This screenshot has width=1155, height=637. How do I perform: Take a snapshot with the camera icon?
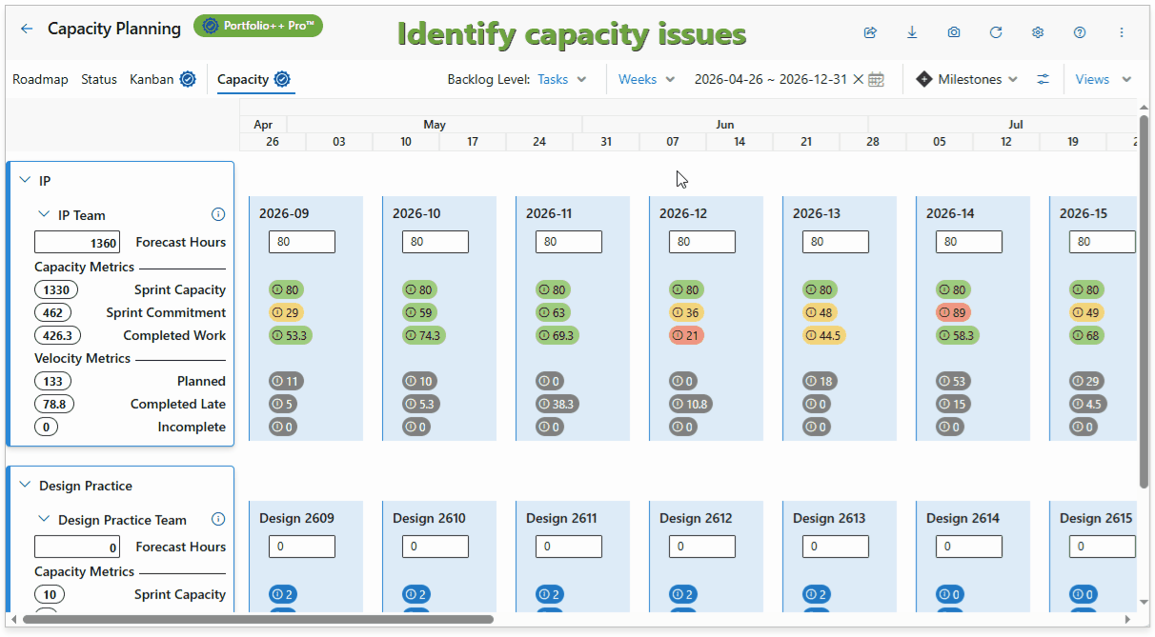pyautogui.click(x=954, y=32)
